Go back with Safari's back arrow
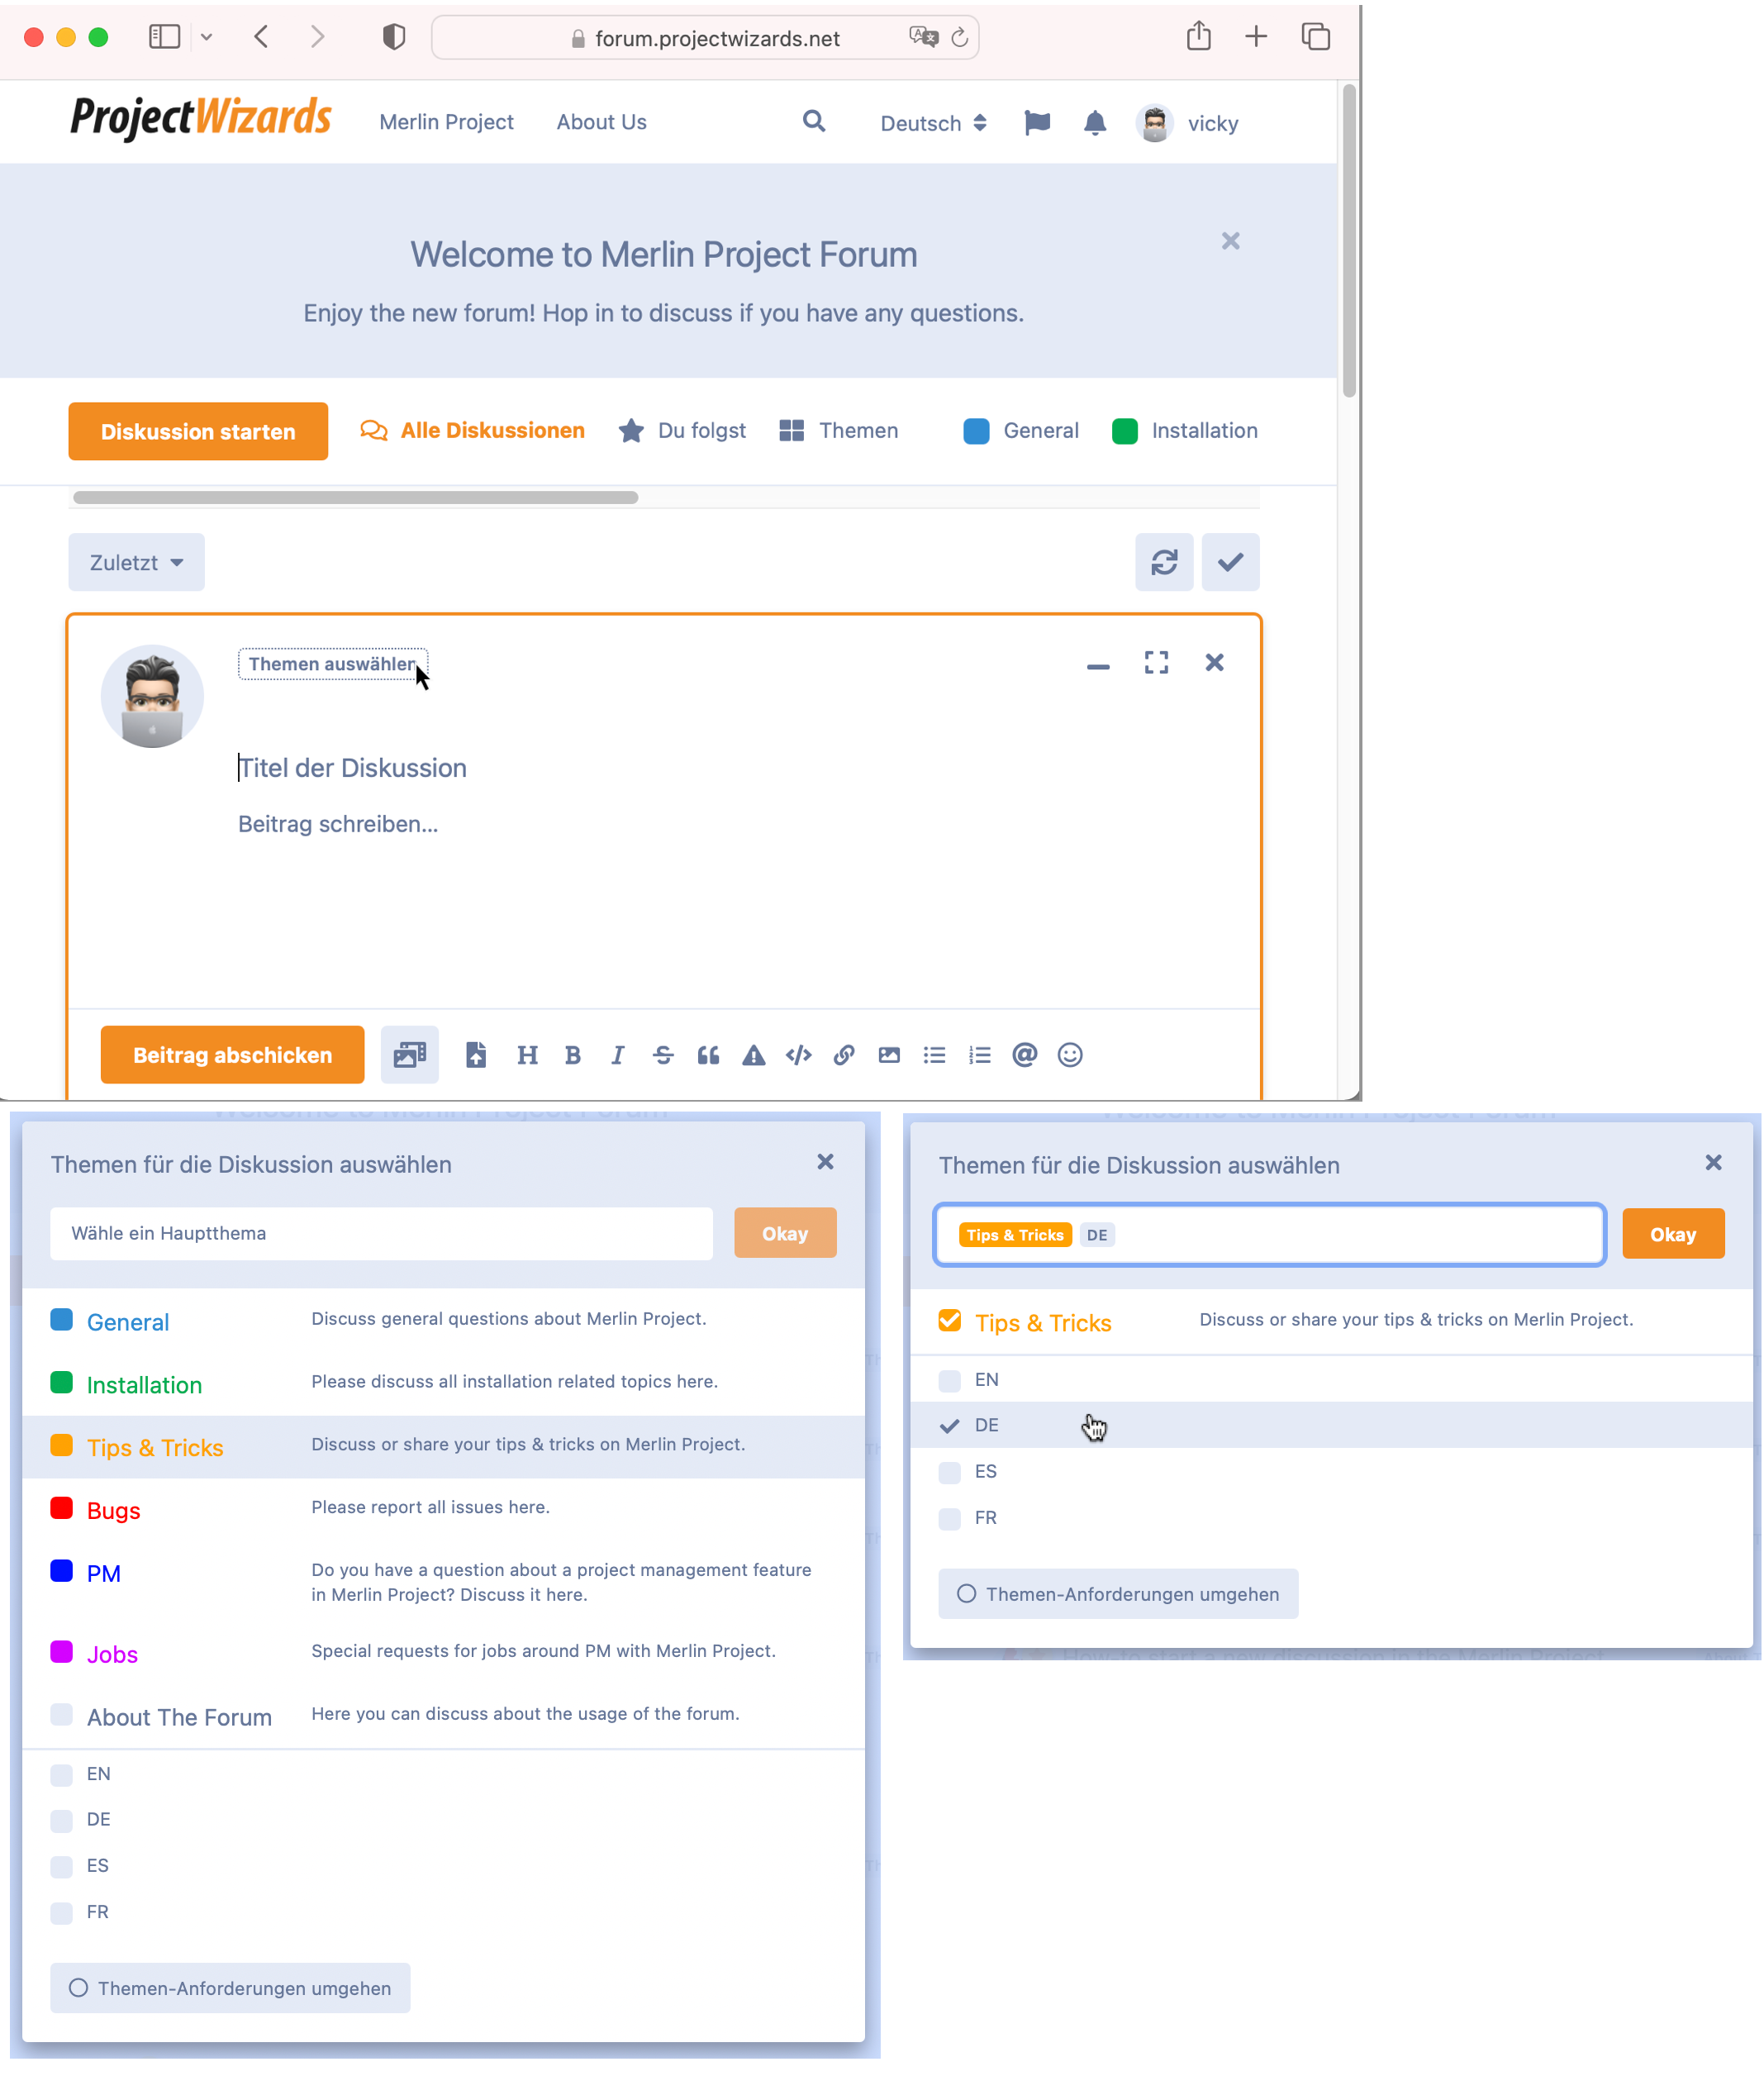 click(261, 37)
